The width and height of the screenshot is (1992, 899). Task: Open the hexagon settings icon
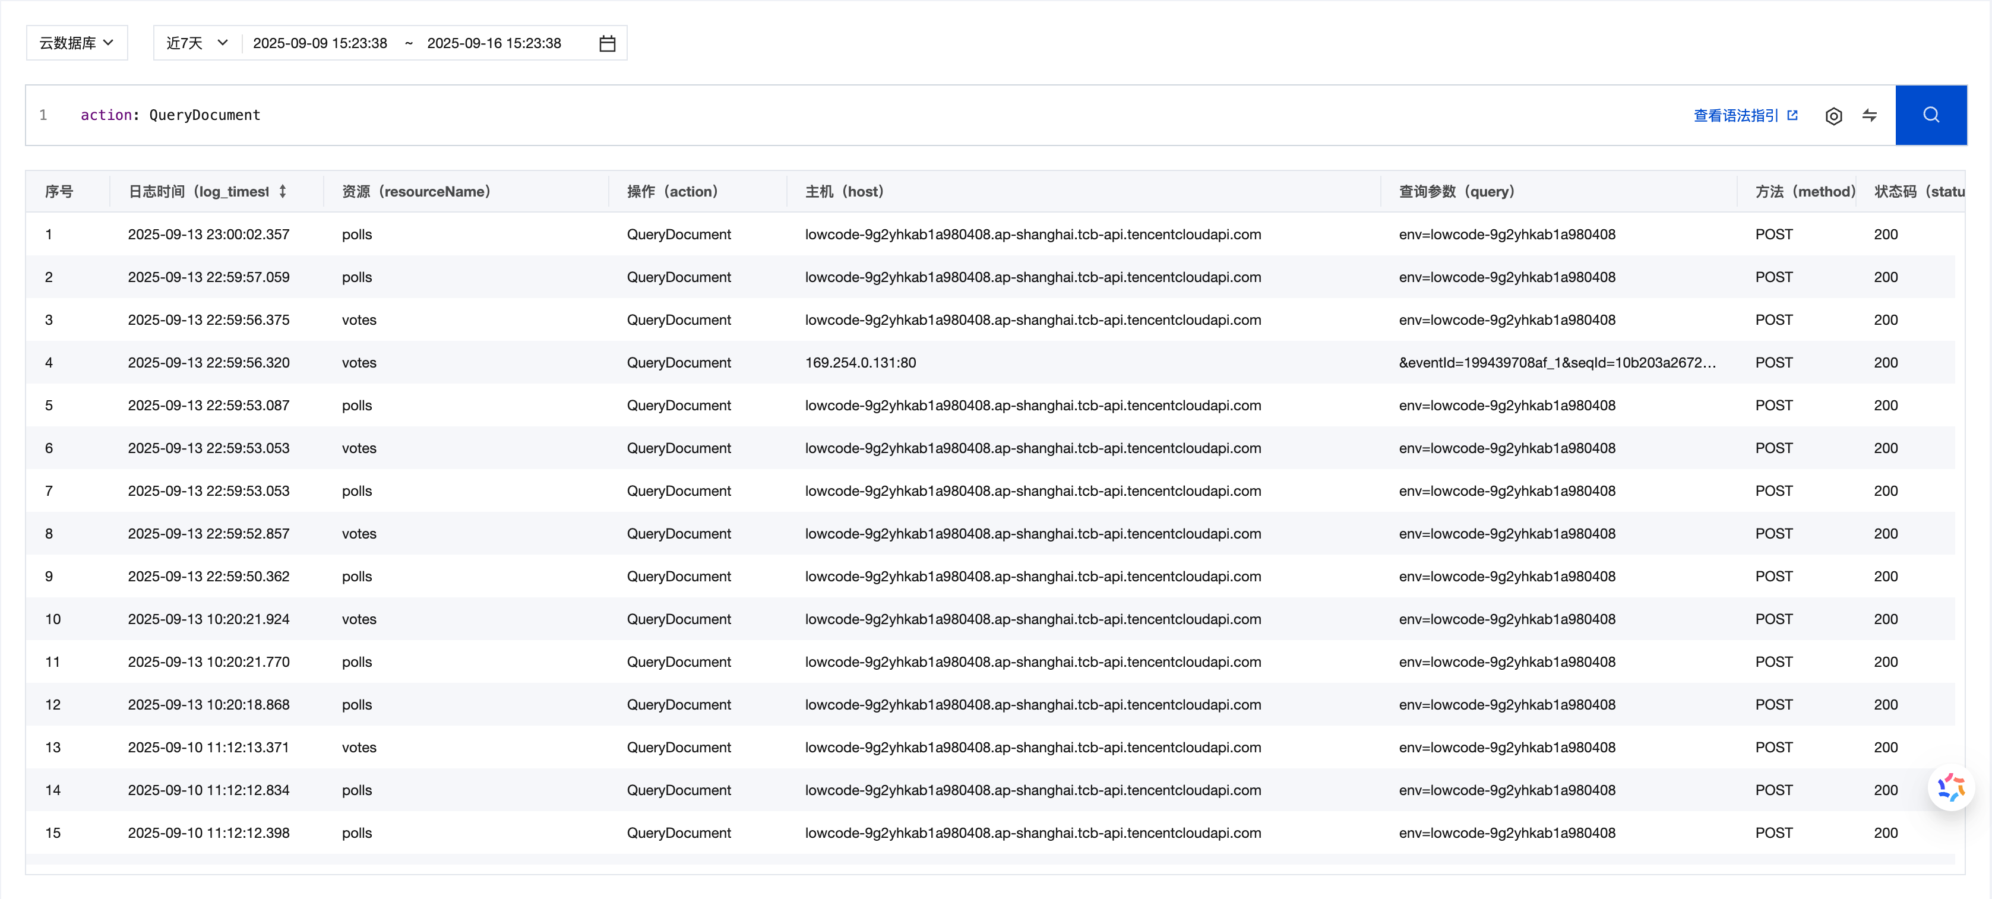(1833, 116)
